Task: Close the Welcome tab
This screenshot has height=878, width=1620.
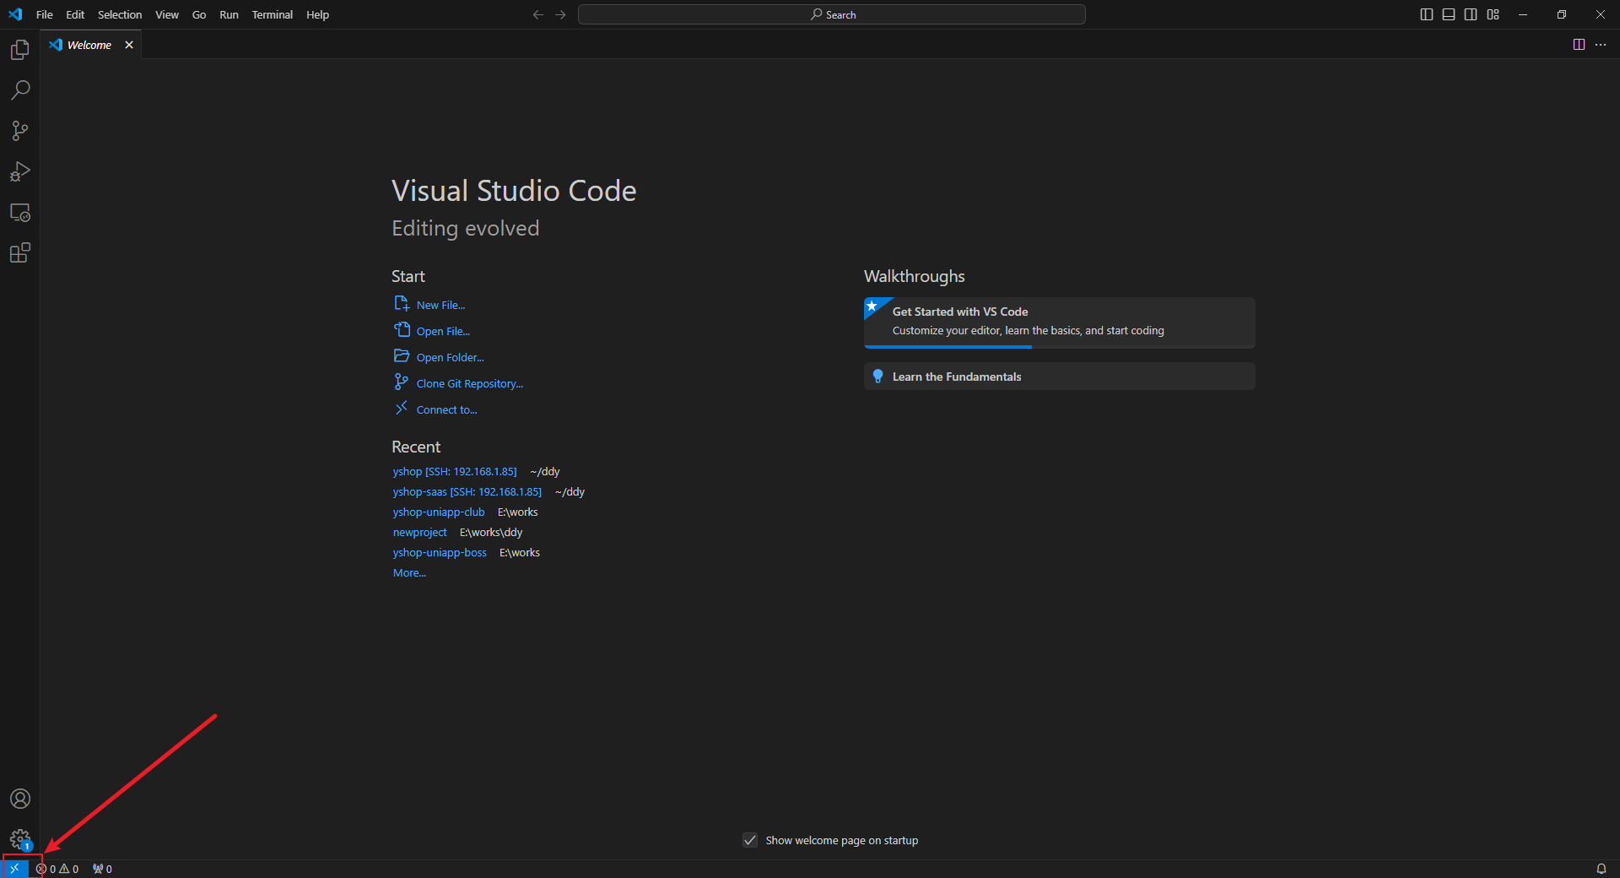Action: click(129, 45)
